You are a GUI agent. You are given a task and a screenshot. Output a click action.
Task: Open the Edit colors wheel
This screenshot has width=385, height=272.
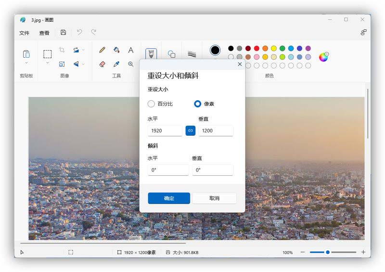(x=324, y=57)
